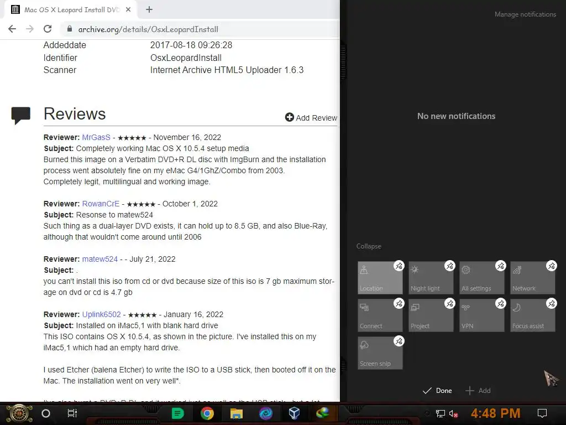
Task: Open reviewer MrGasS profile
Action: pos(96,137)
